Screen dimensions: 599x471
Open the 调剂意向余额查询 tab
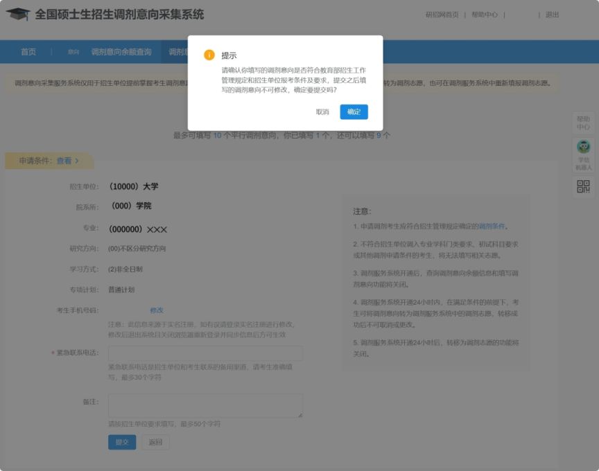click(x=123, y=51)
